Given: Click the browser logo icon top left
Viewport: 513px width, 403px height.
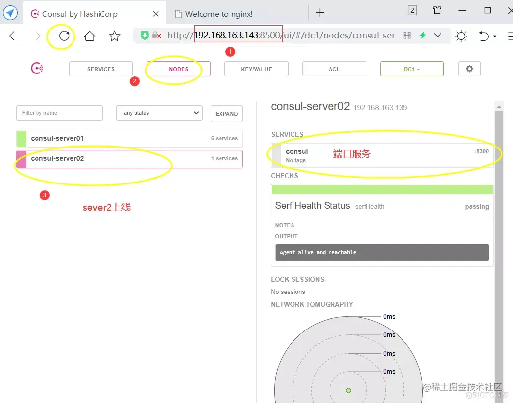Looking at the screenshot, I should pos(10,13).
